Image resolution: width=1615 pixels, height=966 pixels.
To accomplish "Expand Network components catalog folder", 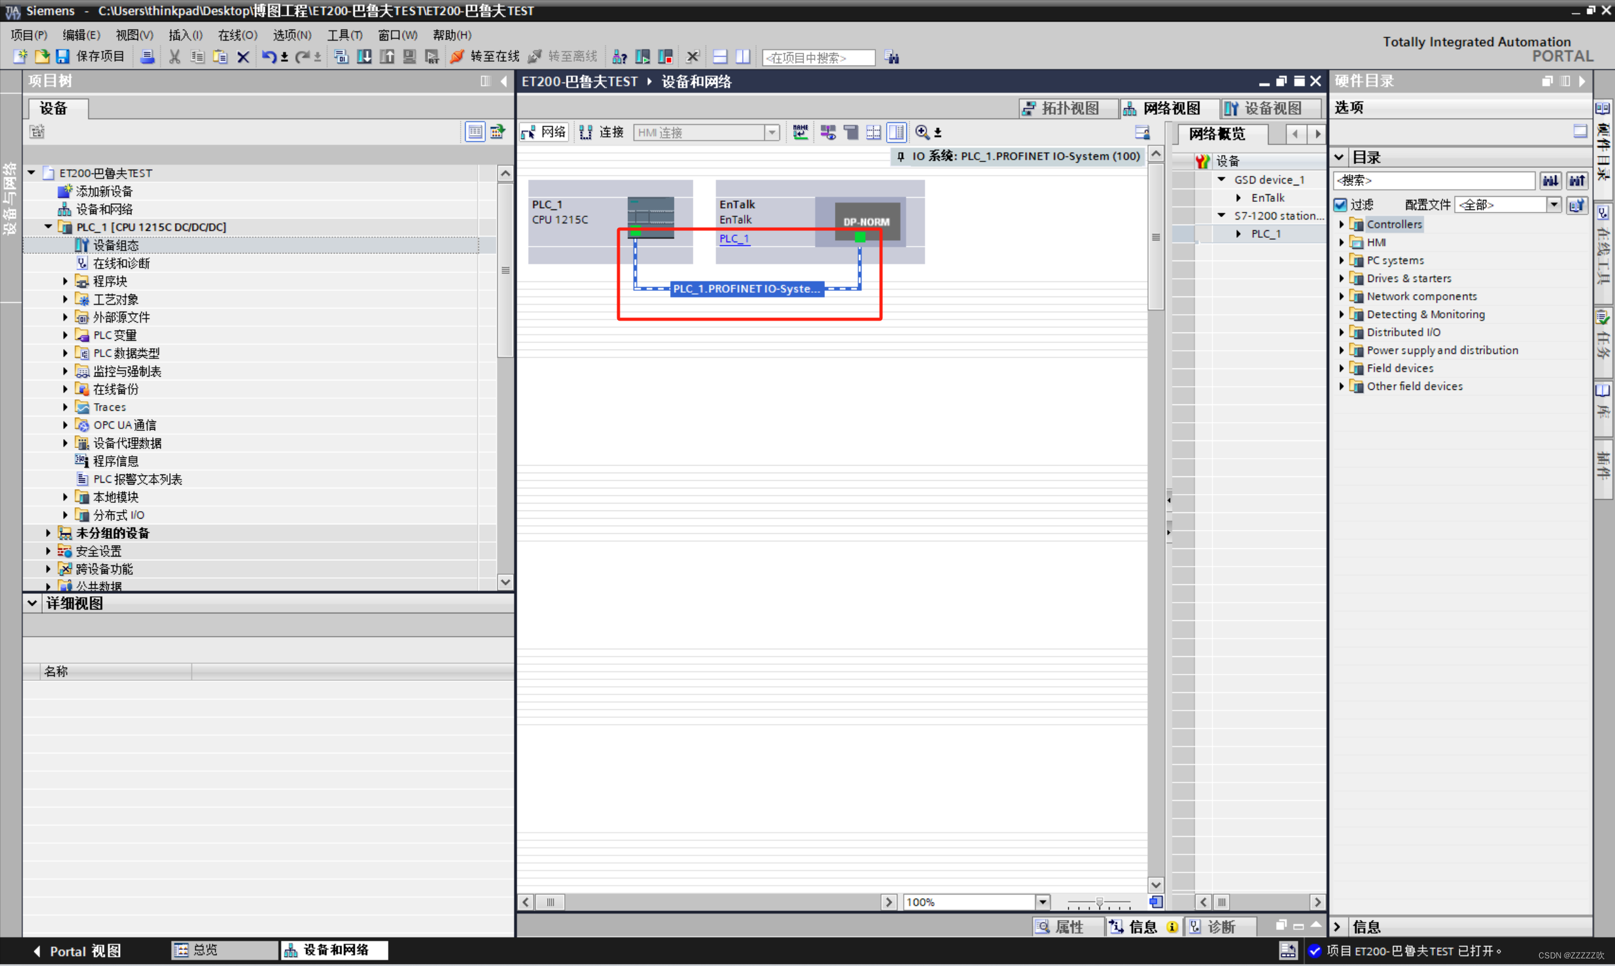I will coord(1342,296).
